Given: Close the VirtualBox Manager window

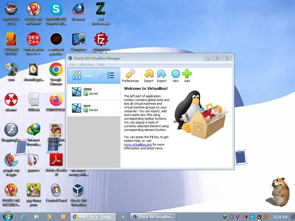Looking at the screenshot, I should (x=227, y=58).
